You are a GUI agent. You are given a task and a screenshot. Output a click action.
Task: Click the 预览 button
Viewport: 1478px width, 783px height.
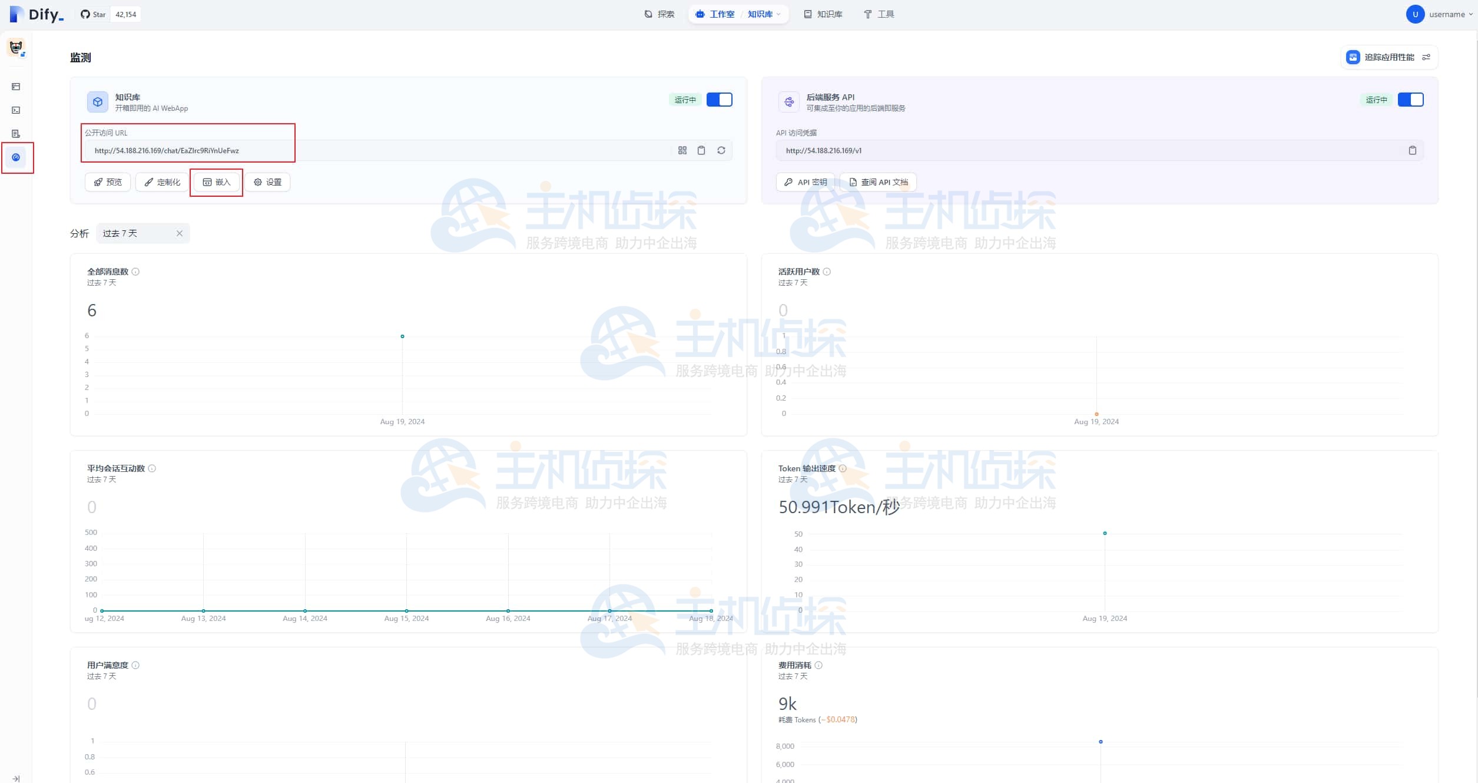pos(108,182)
